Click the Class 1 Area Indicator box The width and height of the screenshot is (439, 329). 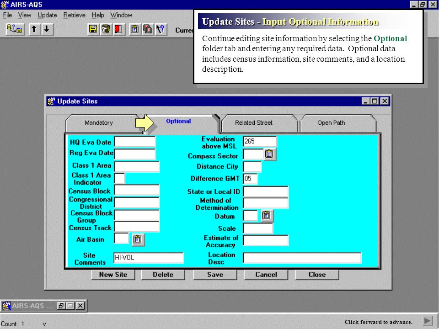119,179
